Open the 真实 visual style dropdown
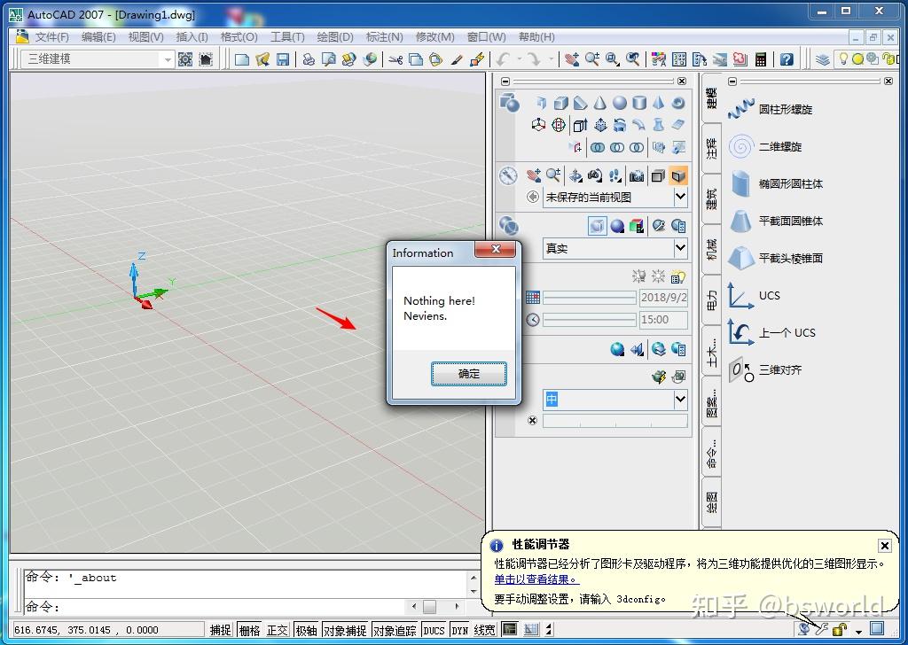 coord(680,248)
